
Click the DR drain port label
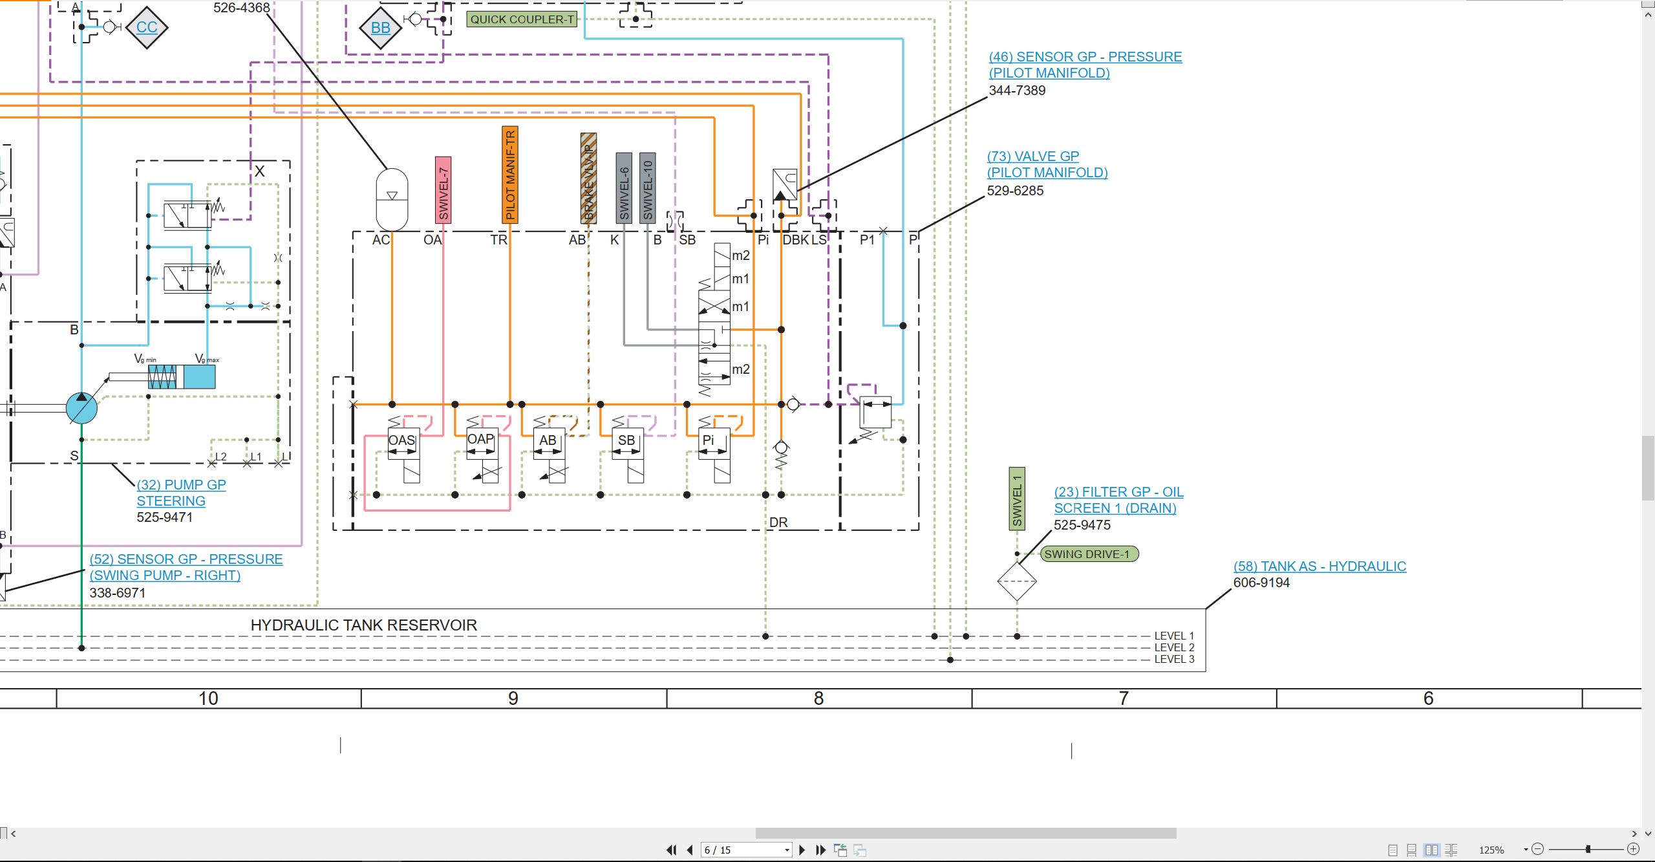click(x=778, y=523)
